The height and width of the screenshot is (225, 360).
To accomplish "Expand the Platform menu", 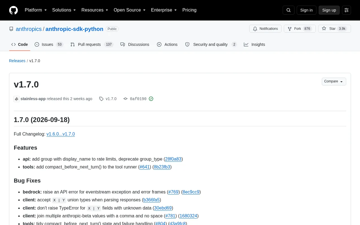I will pyautogui.click(x=36, y=10).
